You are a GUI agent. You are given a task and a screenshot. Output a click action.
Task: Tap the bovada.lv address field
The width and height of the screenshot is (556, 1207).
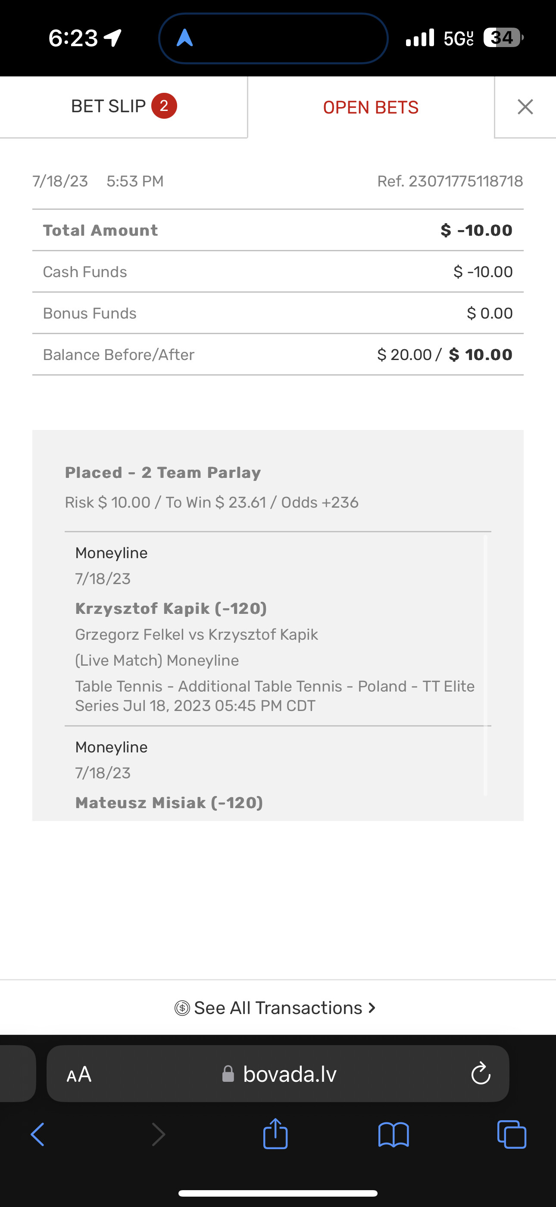(289, 1074)
